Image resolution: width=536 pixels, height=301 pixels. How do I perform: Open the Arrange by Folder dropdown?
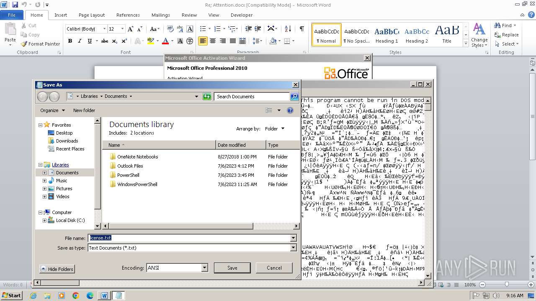tap(275, 129)
